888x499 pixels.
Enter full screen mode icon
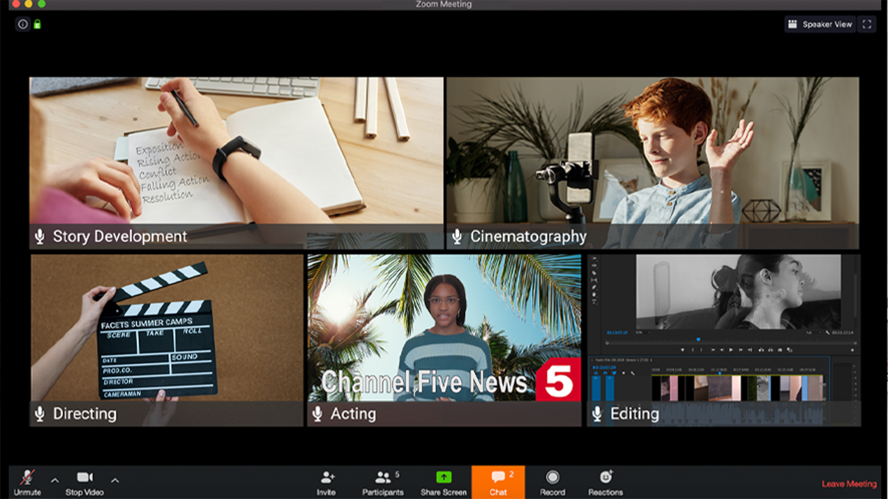coord(867,24)
